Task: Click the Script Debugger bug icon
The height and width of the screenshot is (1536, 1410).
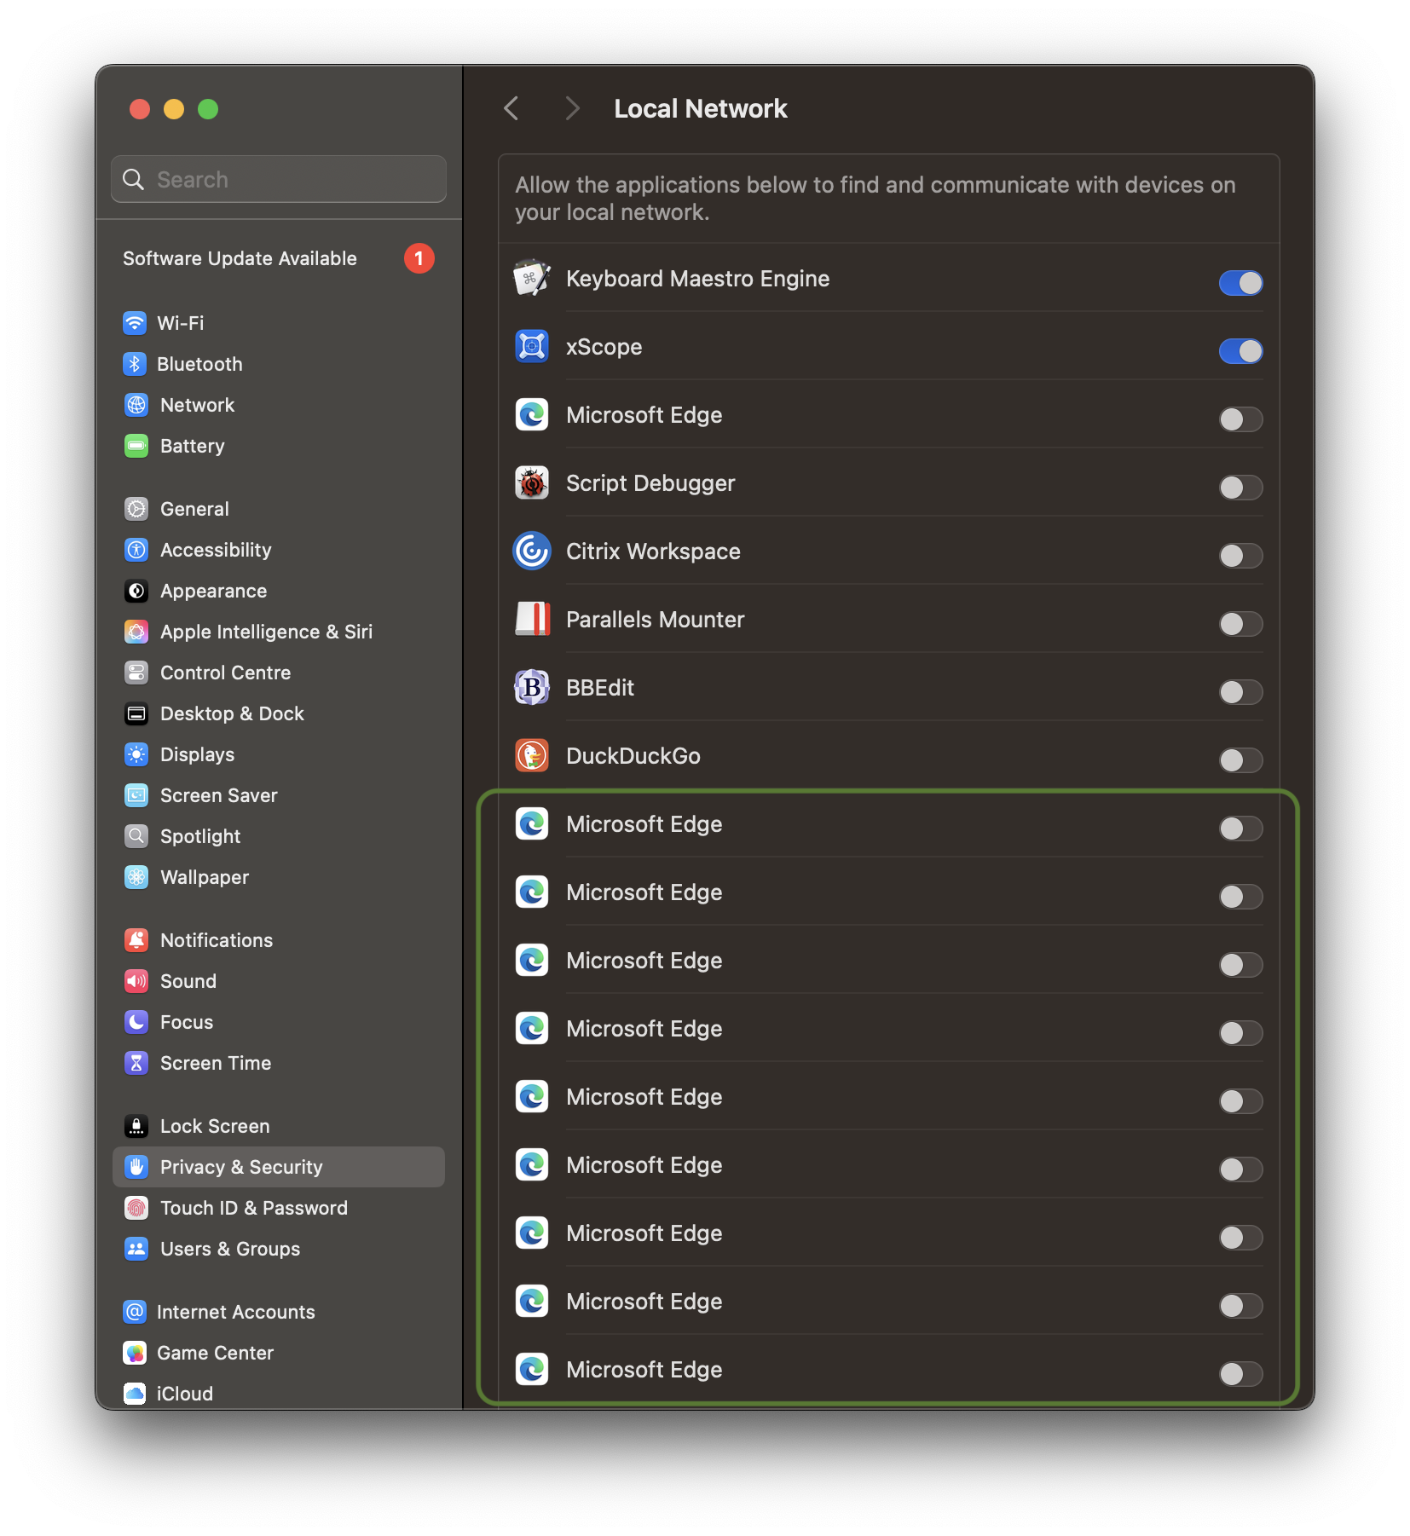Action: tap(532, 483)
